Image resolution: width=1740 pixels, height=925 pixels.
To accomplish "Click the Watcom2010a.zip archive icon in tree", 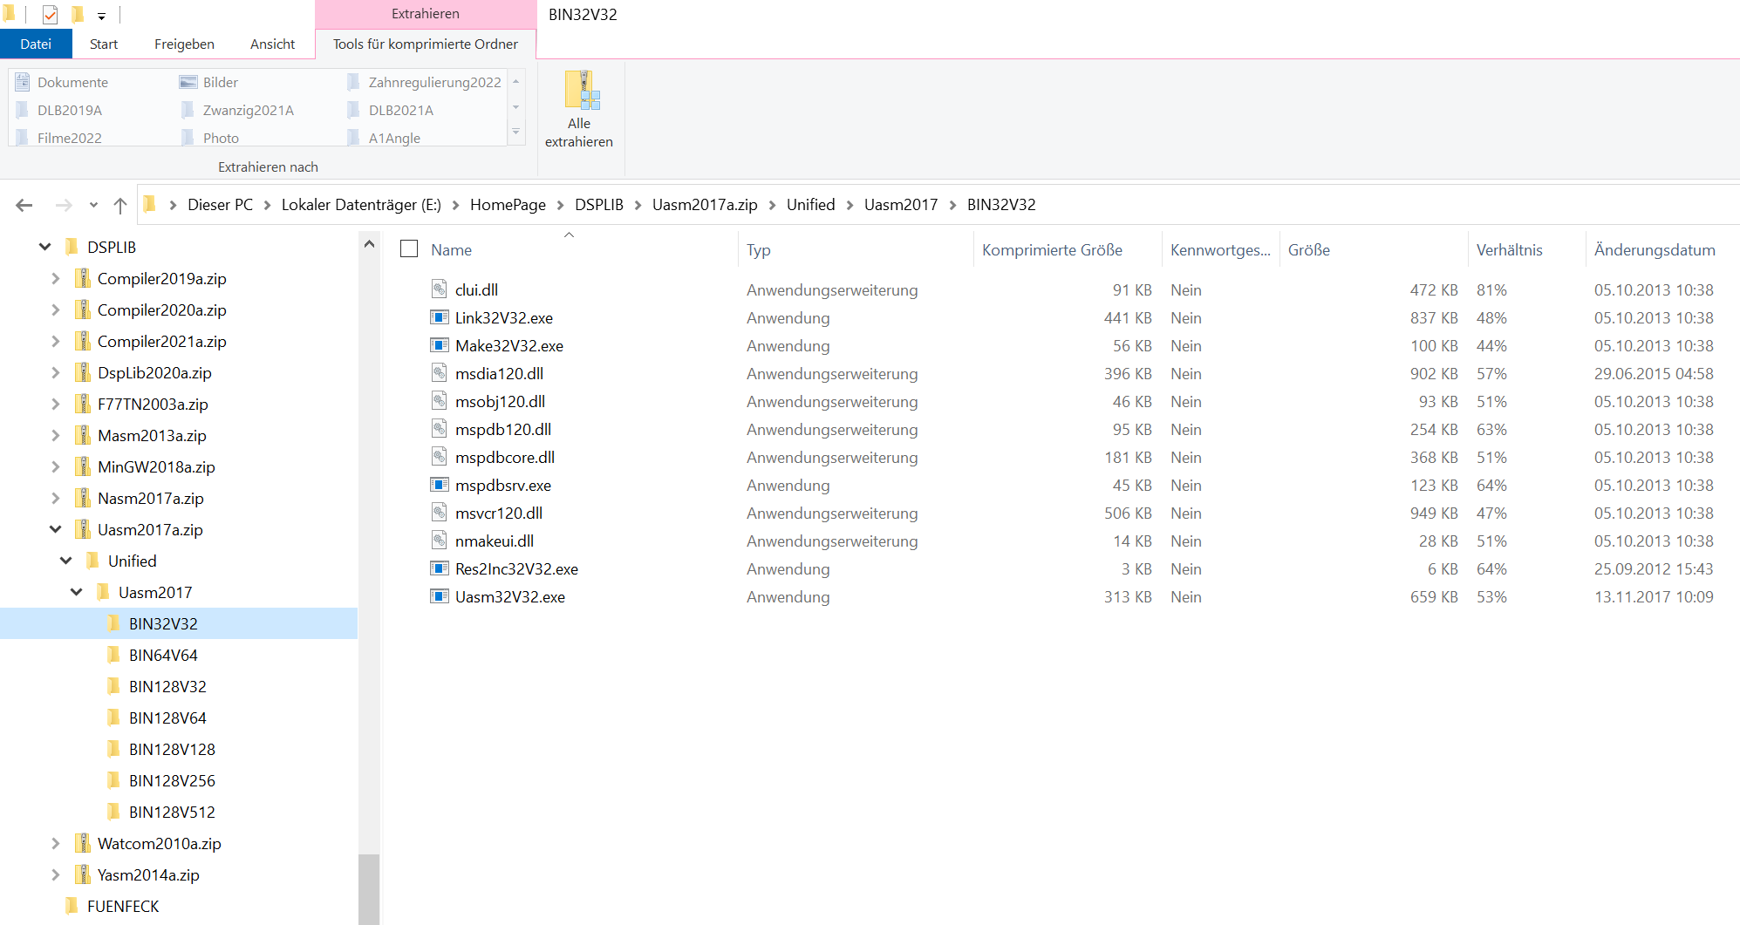I will pos(83,843).
